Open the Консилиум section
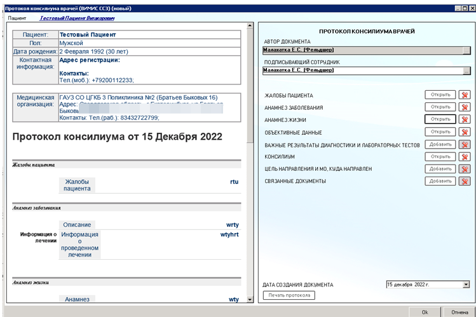Screen dimensions: 476x317 pos(440,156)
